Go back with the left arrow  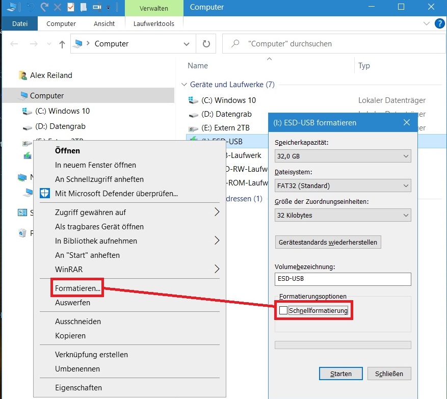pyautogui.click(x=14, y=44)
